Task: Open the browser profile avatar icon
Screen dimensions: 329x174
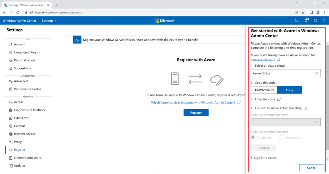Action: [x=318, y=12]
